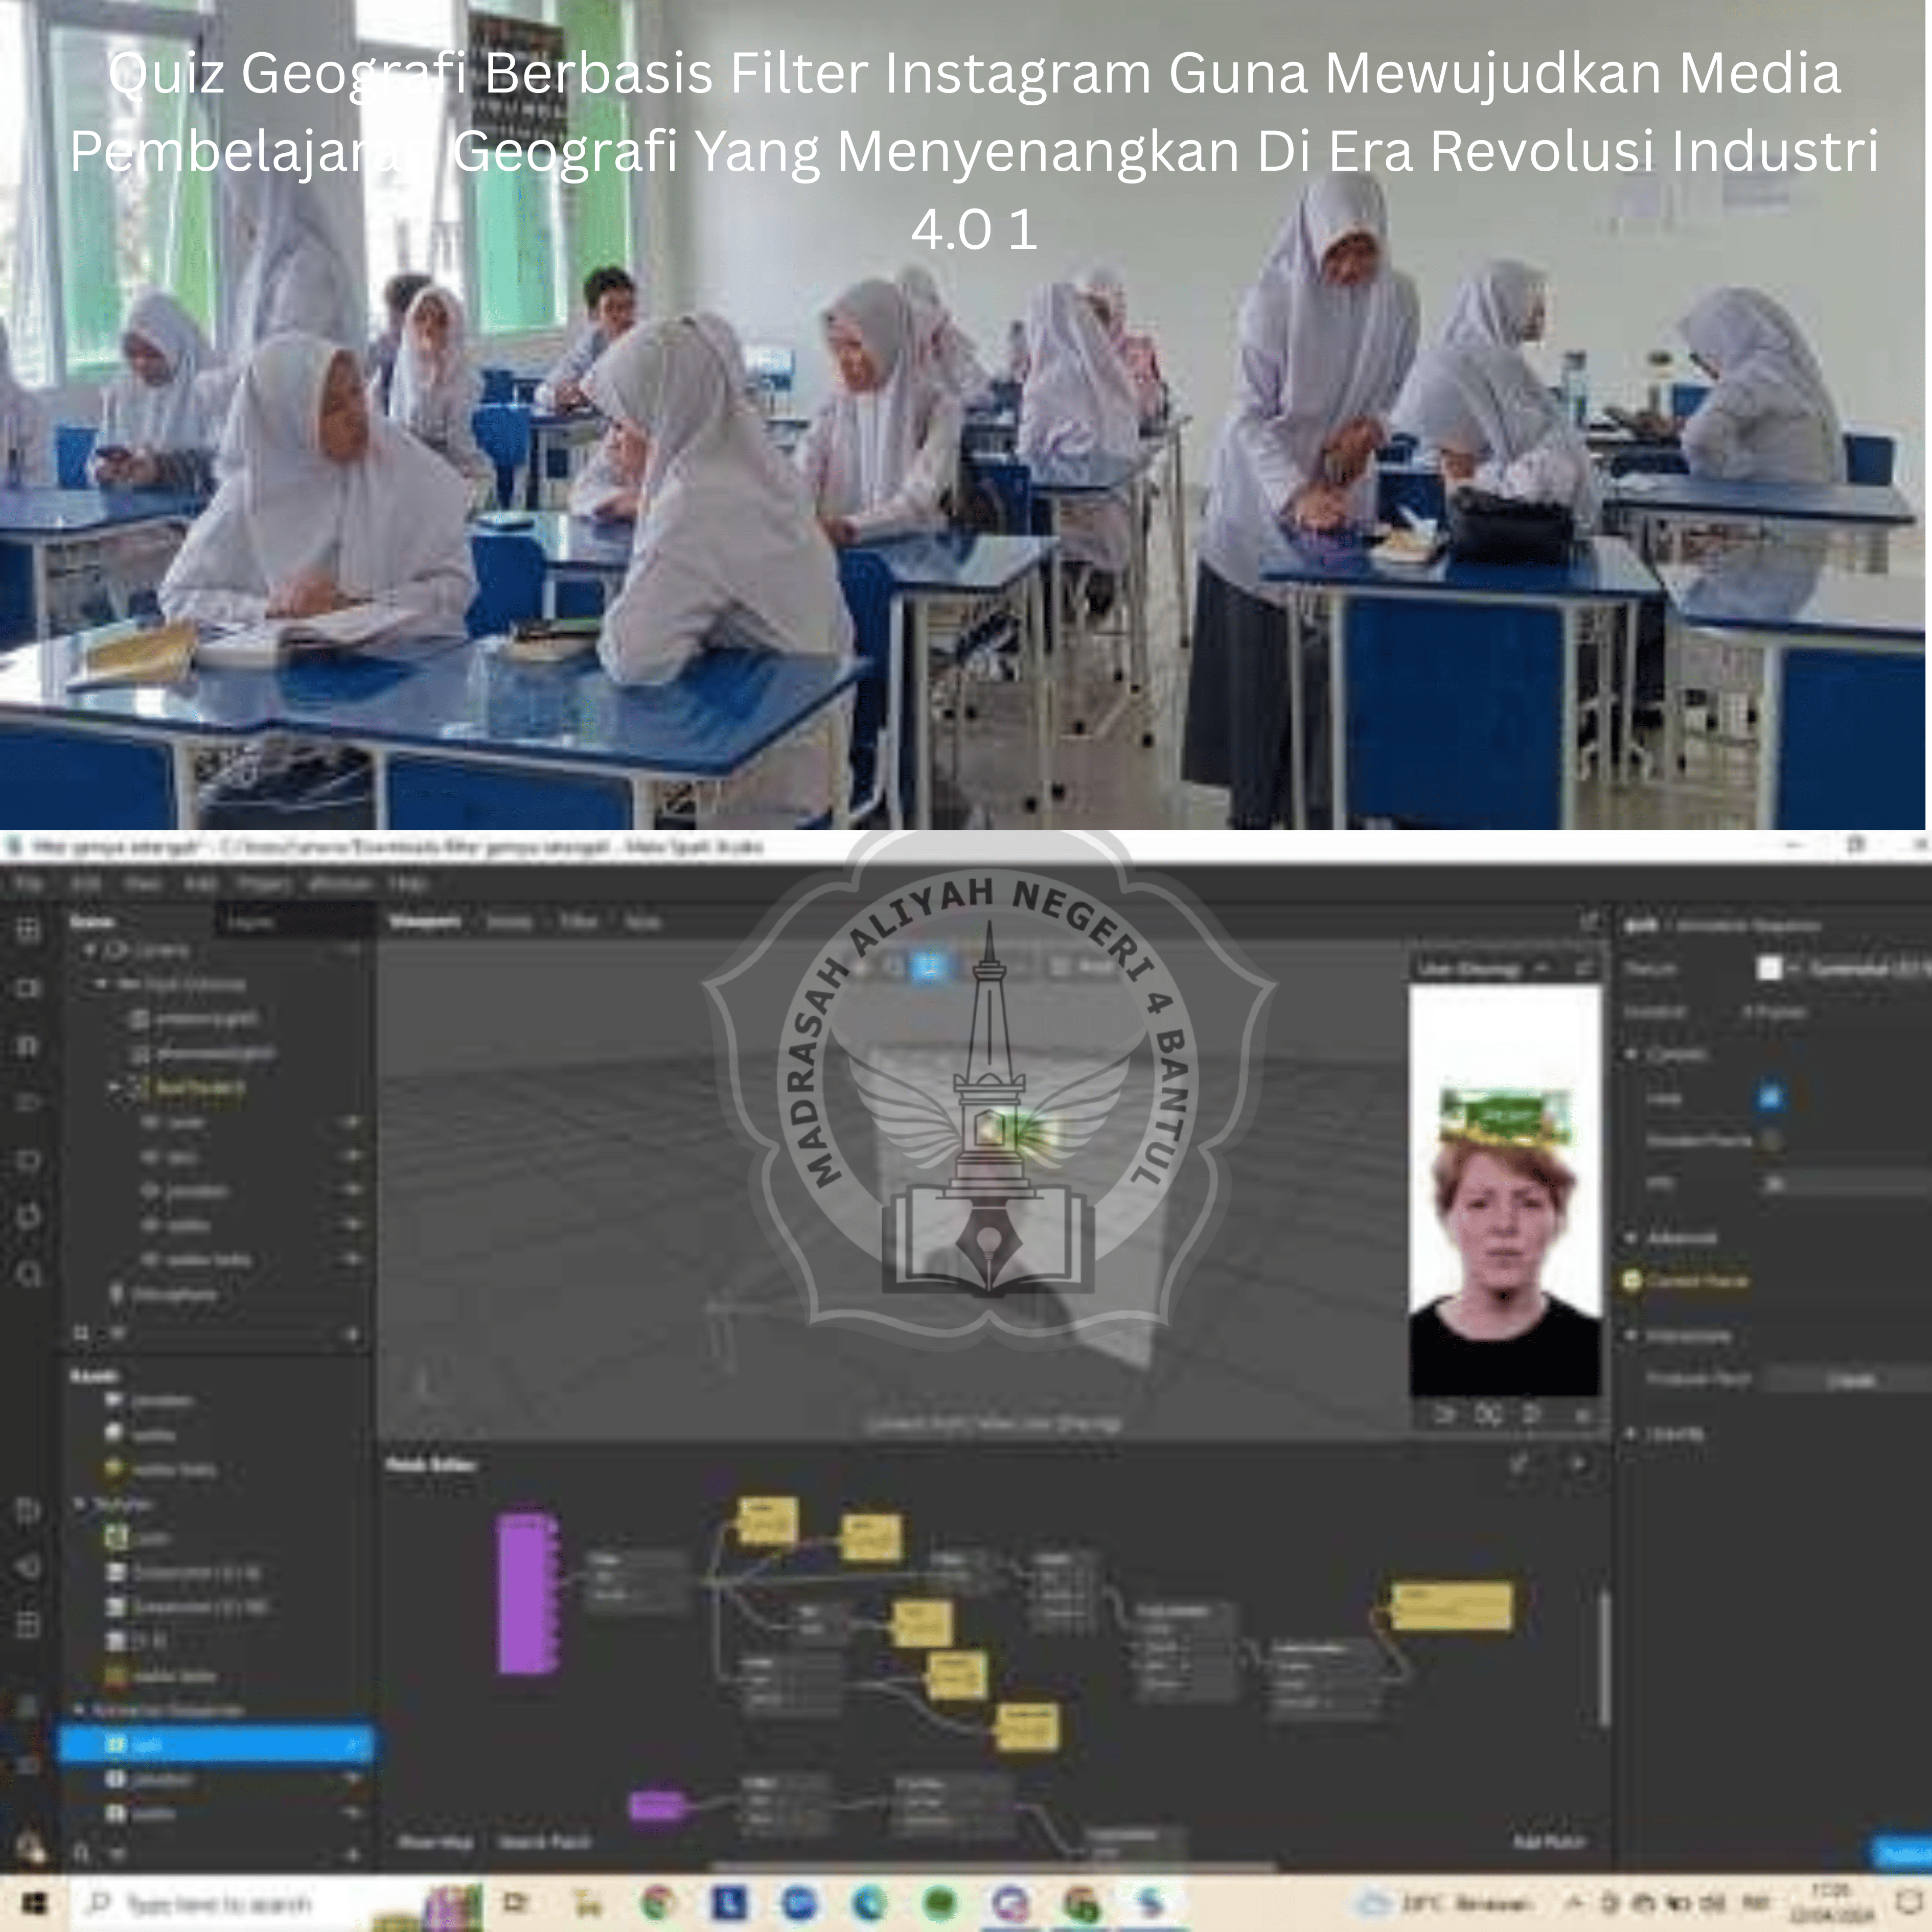The width and height of the screenshot is (1932, 1932).
Task: Select the blue-highlighted animation sequence asset
Action: pyautogui.click(x=216, y=1745)
